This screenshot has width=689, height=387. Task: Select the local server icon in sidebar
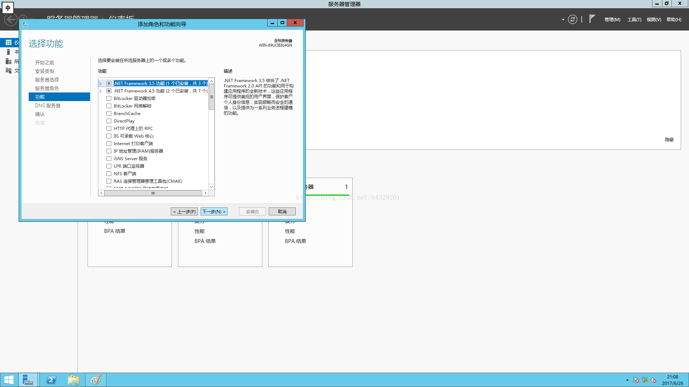pos(9,52)
